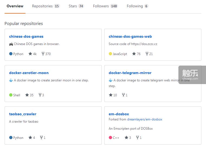Click the fork icon on chinese-dos-games-web
206x150 pixels.
coord(147,54)
